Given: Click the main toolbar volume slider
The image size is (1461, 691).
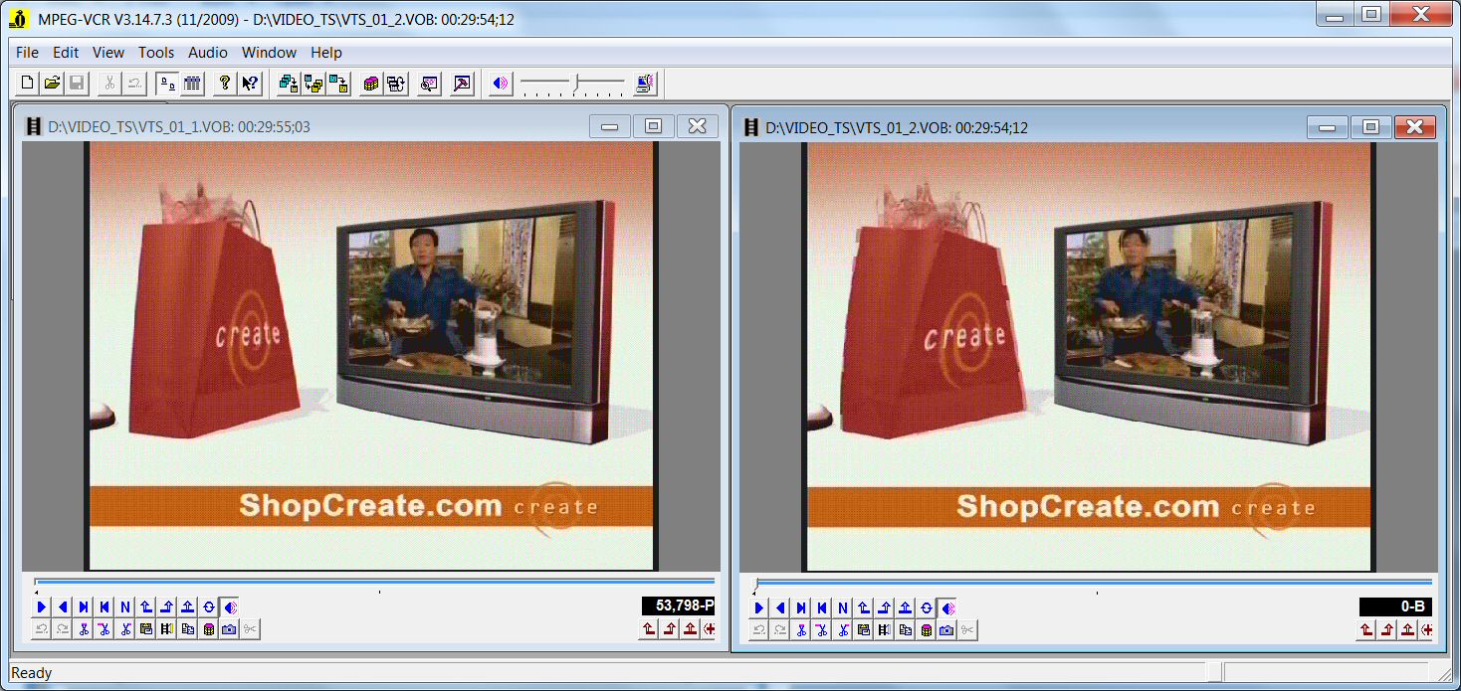Looking at the screenshot, I should [572, 84].
